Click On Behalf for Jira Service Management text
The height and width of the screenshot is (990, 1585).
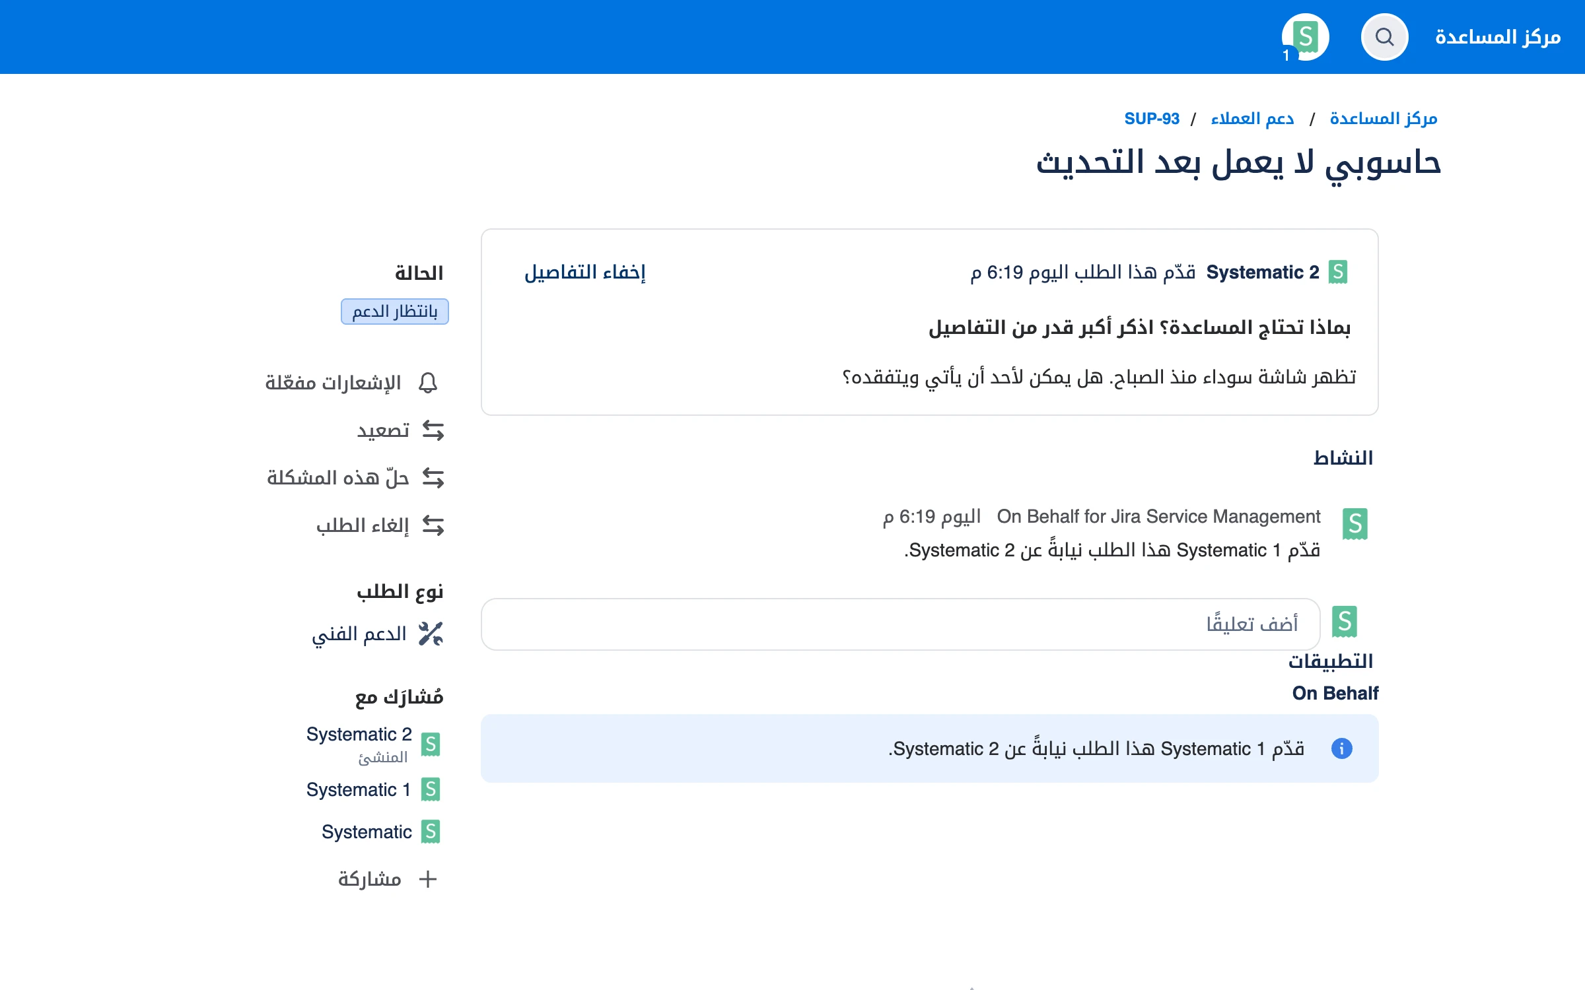pyautogui.click(x=1159, y=516)
